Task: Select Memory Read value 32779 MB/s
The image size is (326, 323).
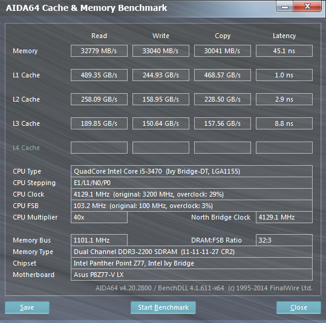Action: click(x=99, y=51)
